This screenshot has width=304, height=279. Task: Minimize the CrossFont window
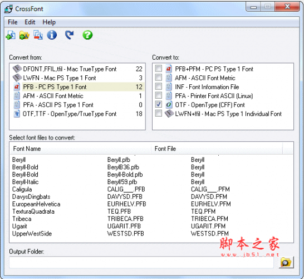pyautogui.click(x=253, y=7)
